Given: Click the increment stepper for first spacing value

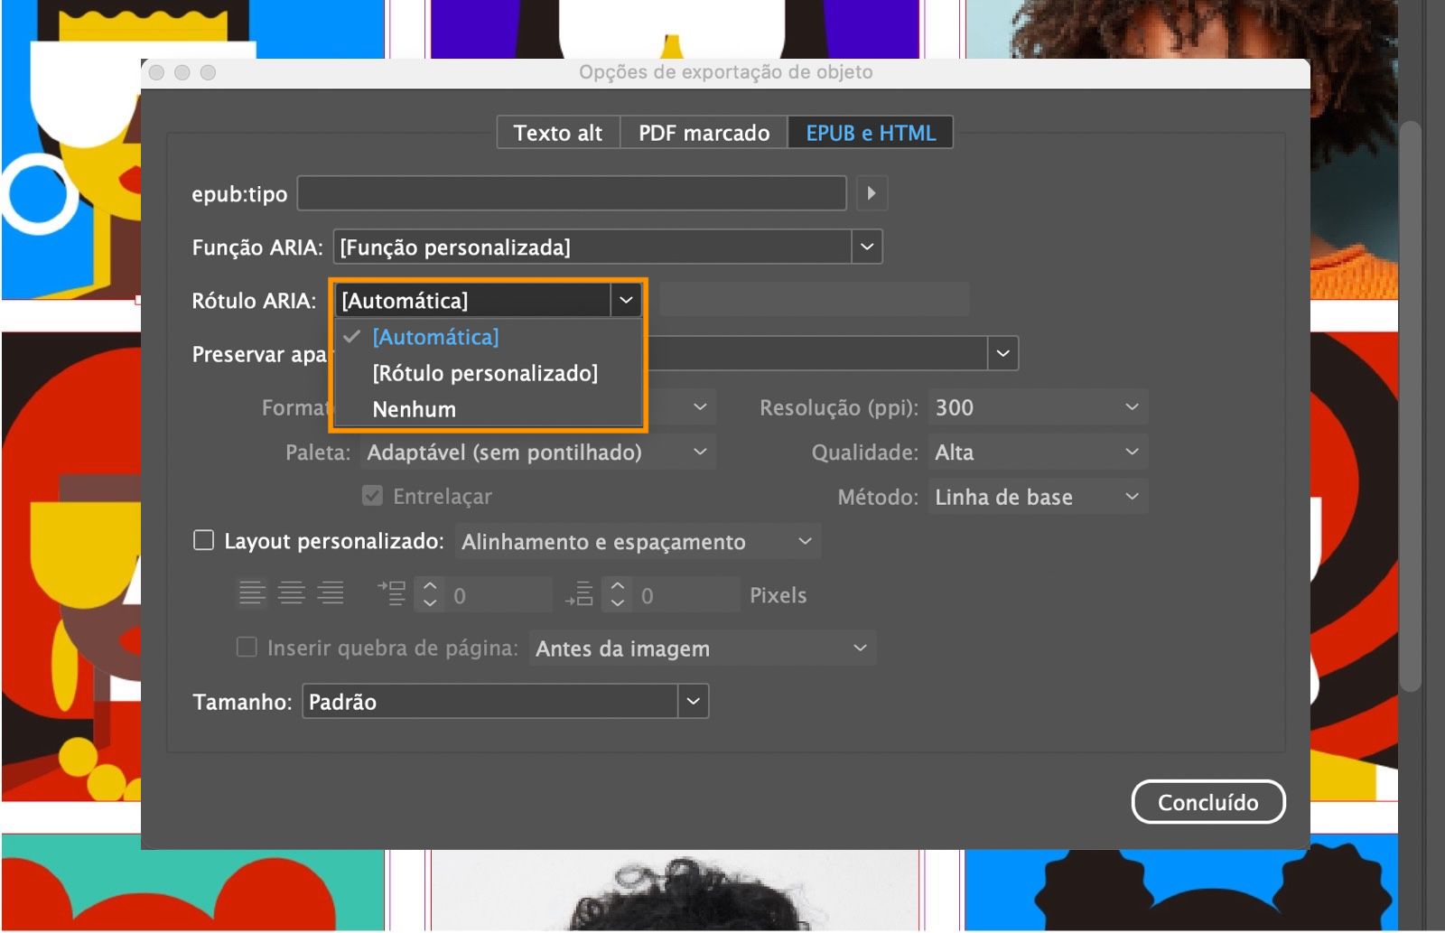Looking at the screenshot, I should pyautogui.click(x=428, y=587).
